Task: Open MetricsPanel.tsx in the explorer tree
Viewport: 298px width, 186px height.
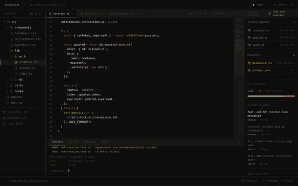Action: pyautogui.click(x=26, y=39)
